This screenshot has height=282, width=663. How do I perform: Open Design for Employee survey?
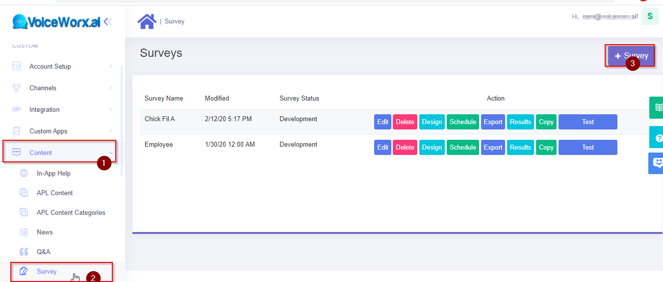click(x=432, y=148)
